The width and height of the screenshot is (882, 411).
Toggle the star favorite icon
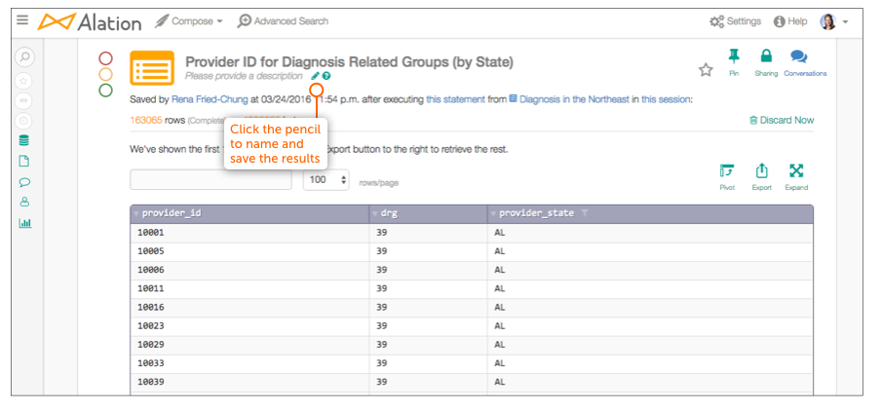(706, 70)
